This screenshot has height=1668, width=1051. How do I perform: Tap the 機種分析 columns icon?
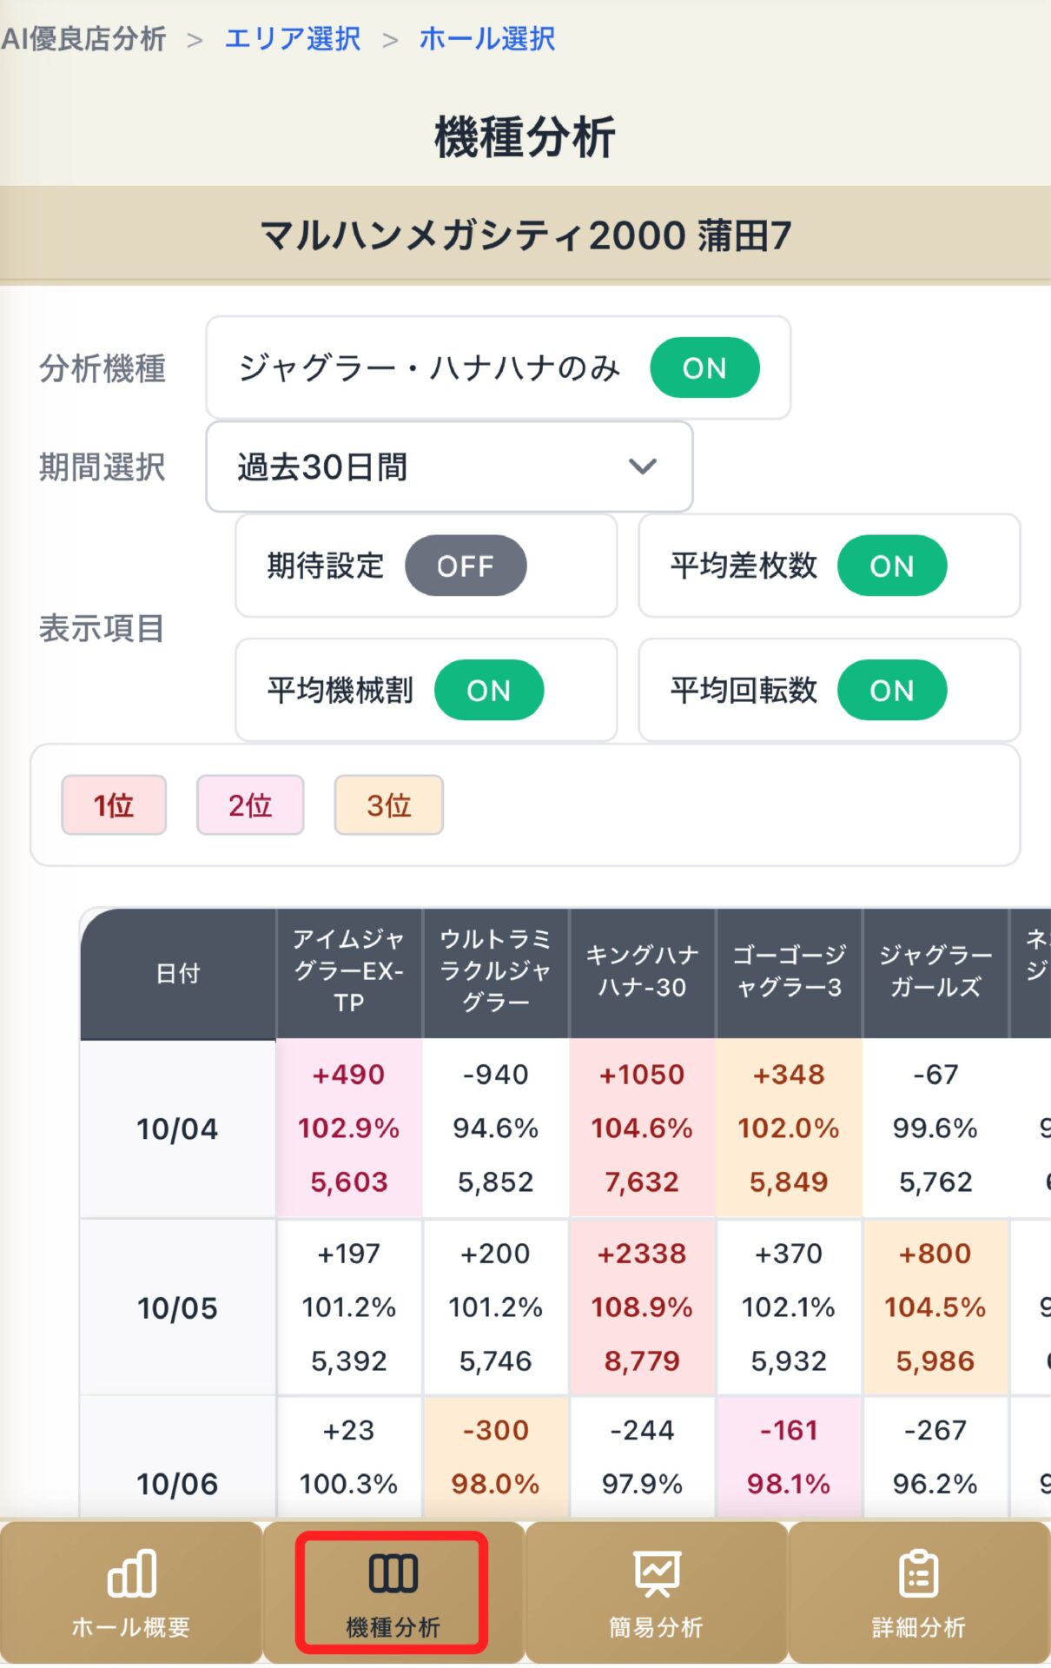(x=393, y=1574)
